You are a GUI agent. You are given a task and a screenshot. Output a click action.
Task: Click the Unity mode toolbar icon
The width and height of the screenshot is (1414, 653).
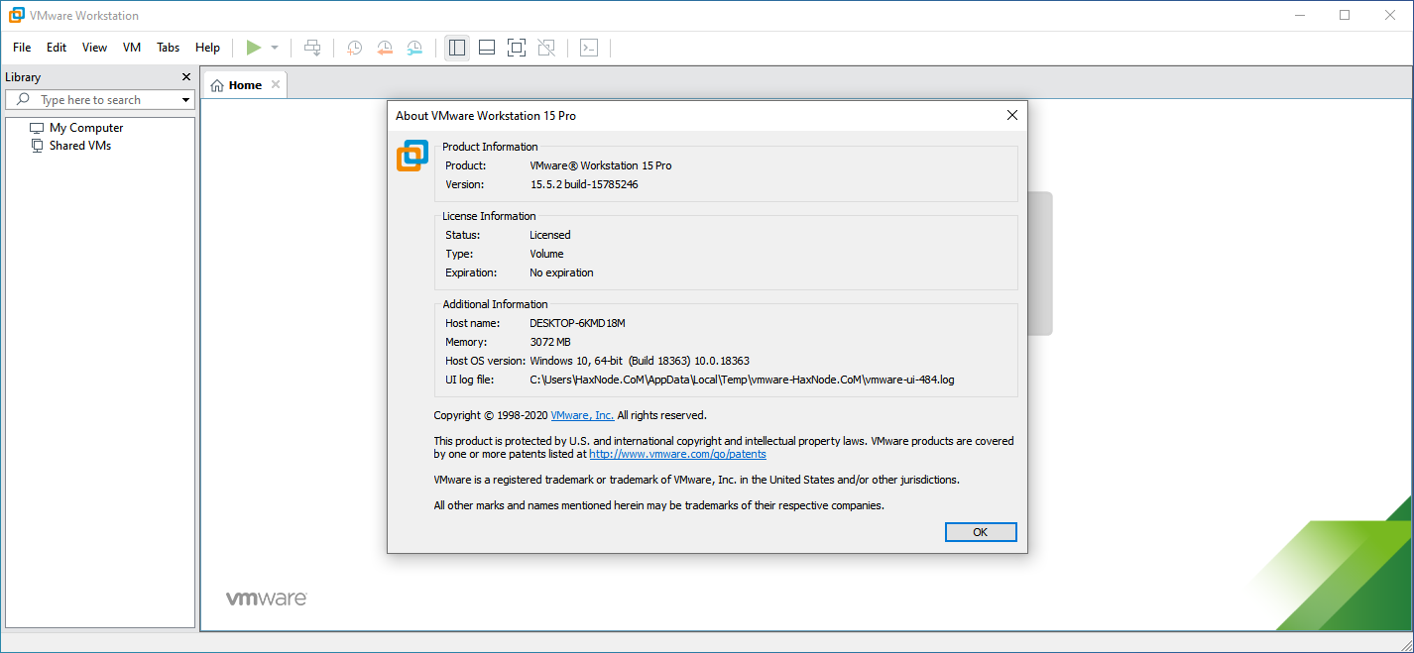545,48
